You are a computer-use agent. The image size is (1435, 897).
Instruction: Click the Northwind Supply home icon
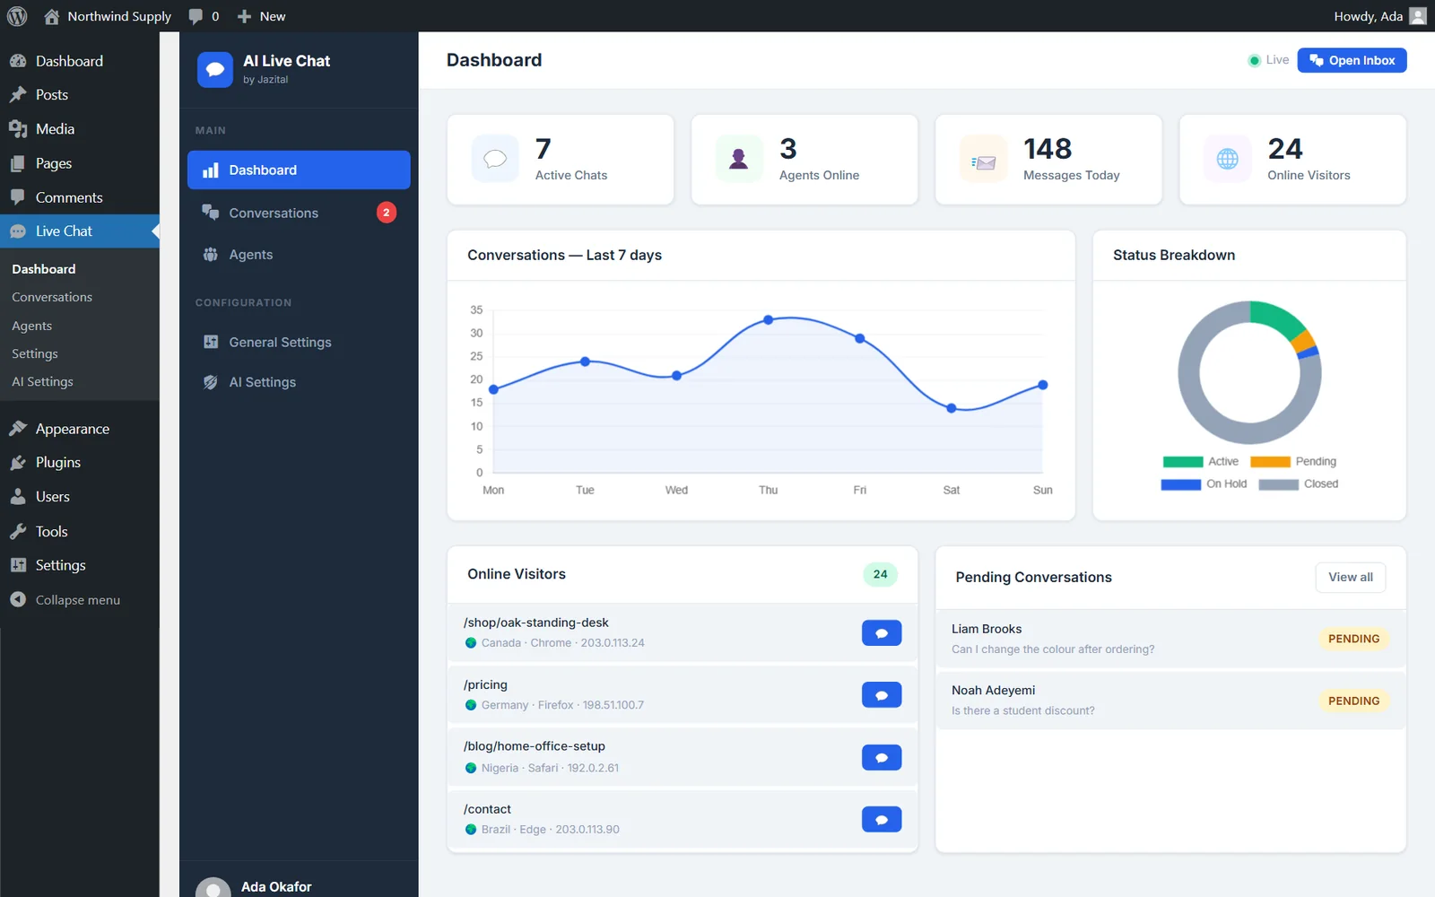(52, 16)
